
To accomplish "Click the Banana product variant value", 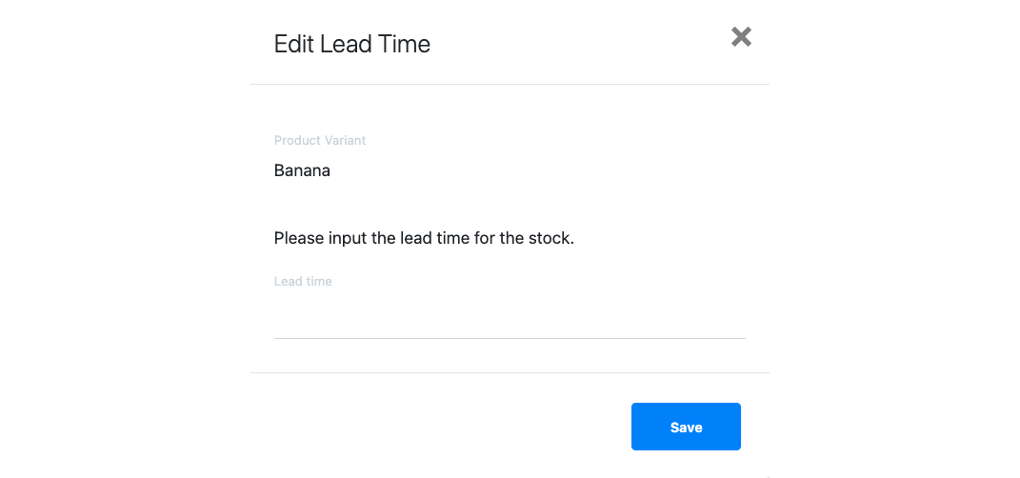I will (302, 171).
